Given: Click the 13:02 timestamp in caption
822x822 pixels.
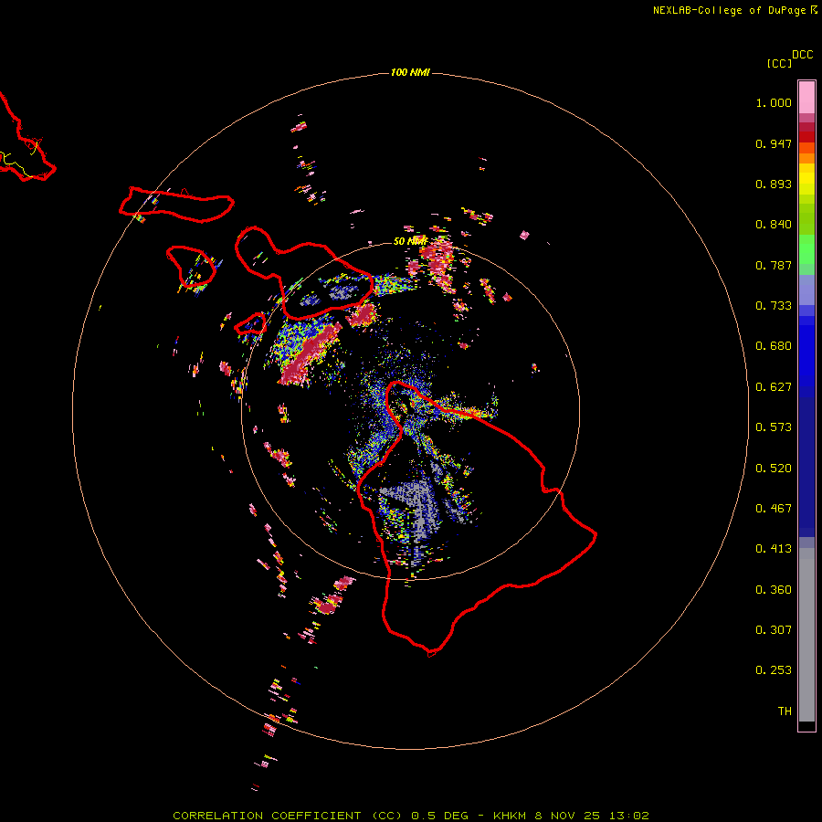Looking at the screenshot, I should tap(629, 816).
